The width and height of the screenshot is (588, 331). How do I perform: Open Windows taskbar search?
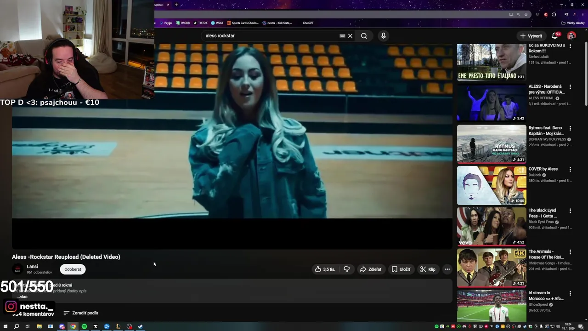[16, 326]
